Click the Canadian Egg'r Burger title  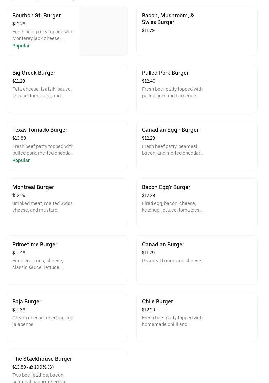[170, 130]
